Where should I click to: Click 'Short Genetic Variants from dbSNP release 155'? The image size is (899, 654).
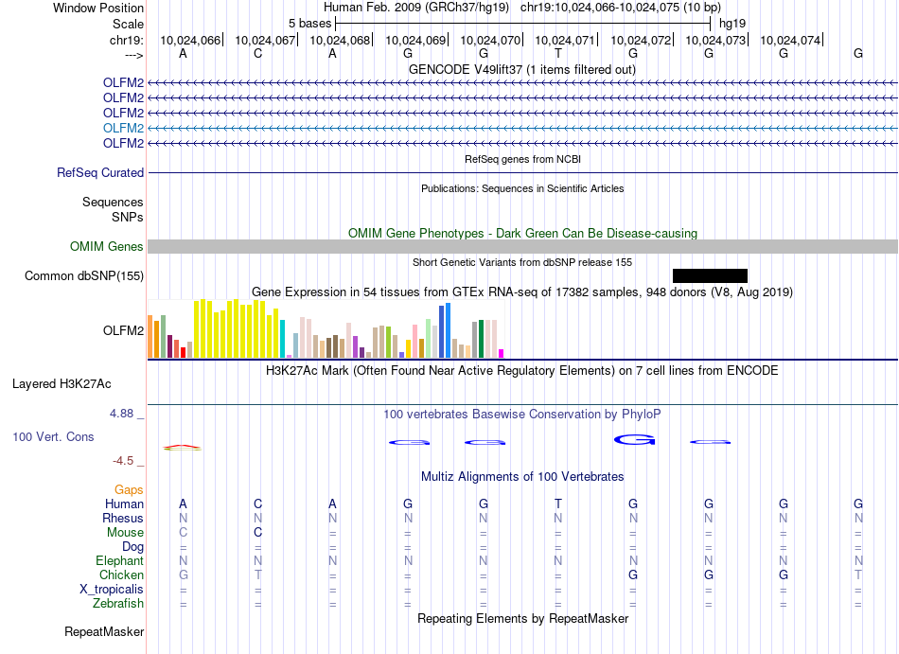tap(522, 262)
